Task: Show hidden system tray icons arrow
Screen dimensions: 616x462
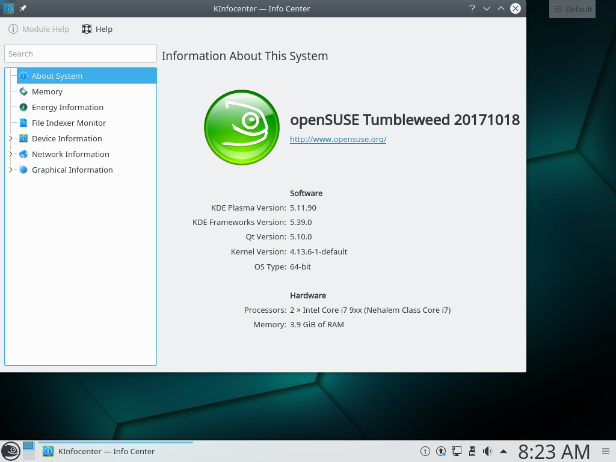Action: [504, 451]
